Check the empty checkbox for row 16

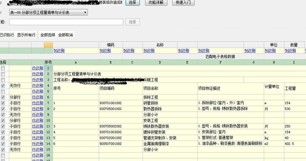pos(3,156)
